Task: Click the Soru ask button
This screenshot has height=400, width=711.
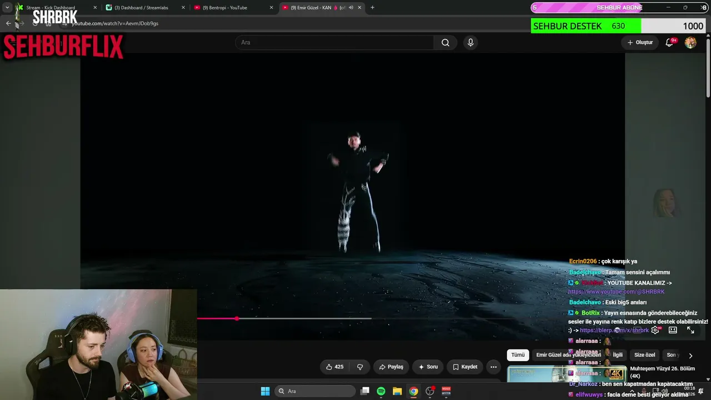Action: click(428, 367)
